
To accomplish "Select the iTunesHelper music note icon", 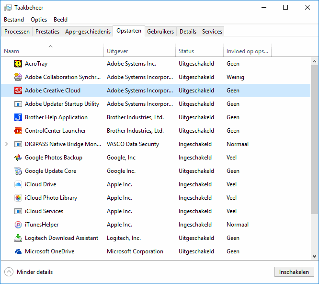I will point(18,225).
